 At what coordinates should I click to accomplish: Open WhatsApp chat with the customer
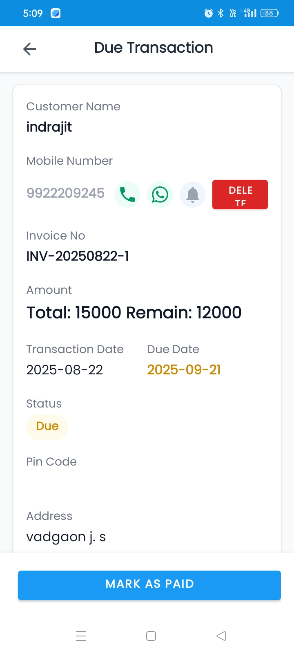160,195
